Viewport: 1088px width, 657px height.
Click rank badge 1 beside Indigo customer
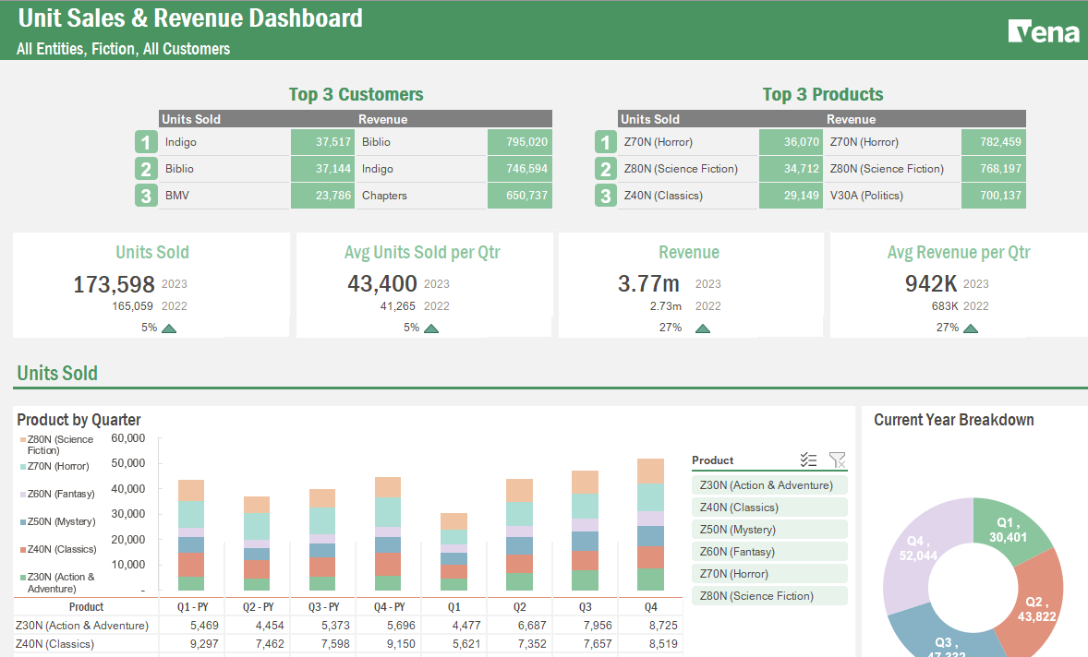coord(146,142)
